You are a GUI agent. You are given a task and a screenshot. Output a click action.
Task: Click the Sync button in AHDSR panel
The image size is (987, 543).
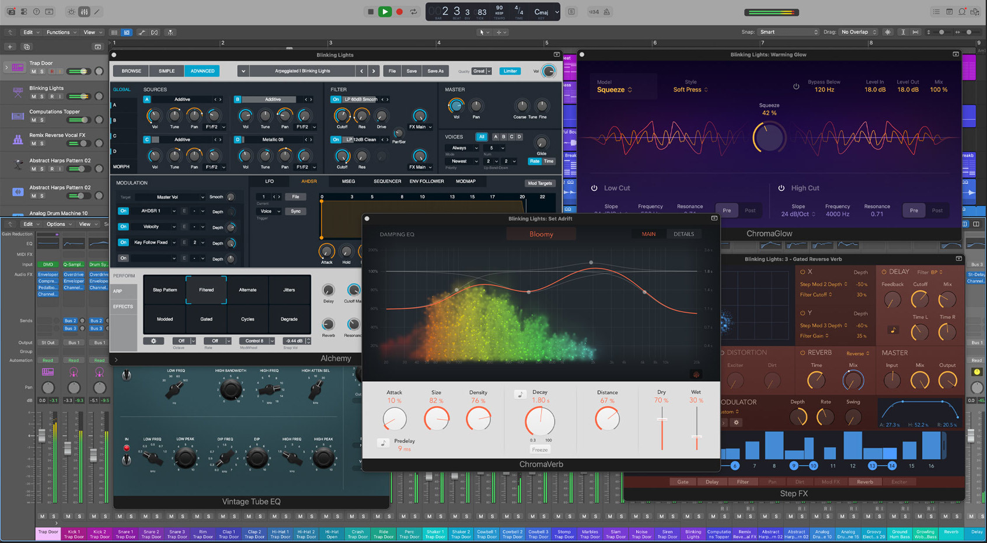(x=296, y=211)
